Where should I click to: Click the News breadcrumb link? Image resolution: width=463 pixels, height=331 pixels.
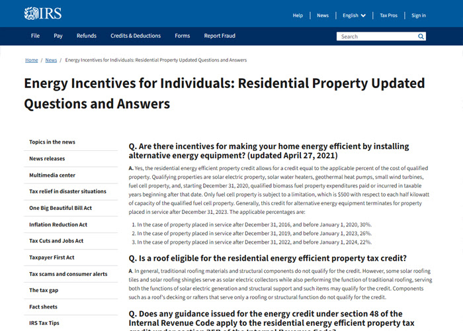pyautogui.click(x=51, y=60)
